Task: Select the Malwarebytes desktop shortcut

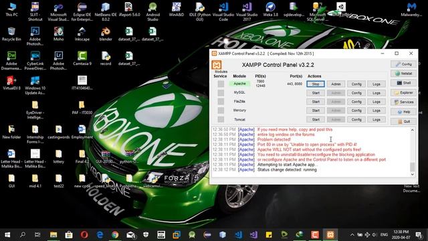Action: (x=412, y=9)
